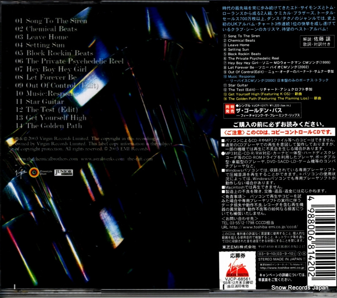Click the blue obi track ⑩ Music:Response
Viewport: 337px width, 298px height.
click(x=239, y=76)
